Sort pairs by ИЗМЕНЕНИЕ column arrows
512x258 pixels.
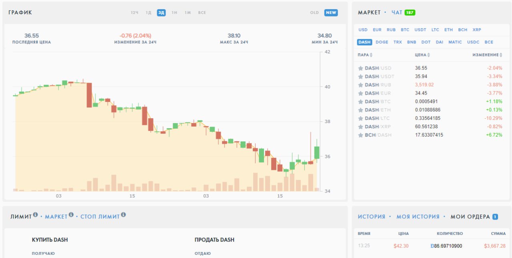pyautogui.click(x=500, y=55)
